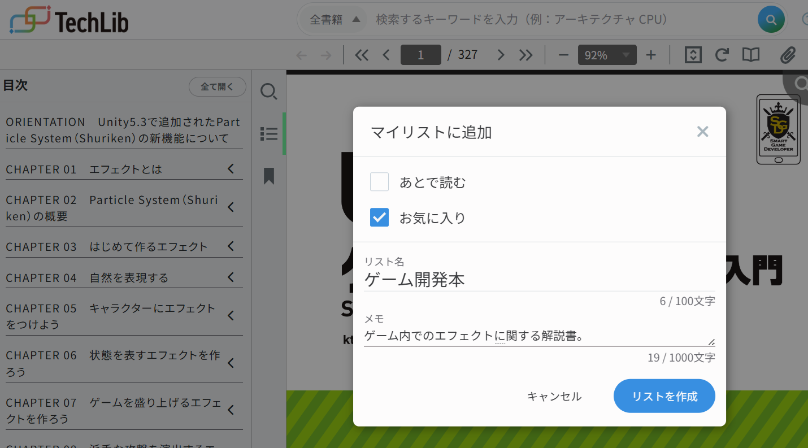This screenshot has width=808, height=448.
Task: Open the 全書籍 search scope dropdown
Action: (x=333, y=19)
